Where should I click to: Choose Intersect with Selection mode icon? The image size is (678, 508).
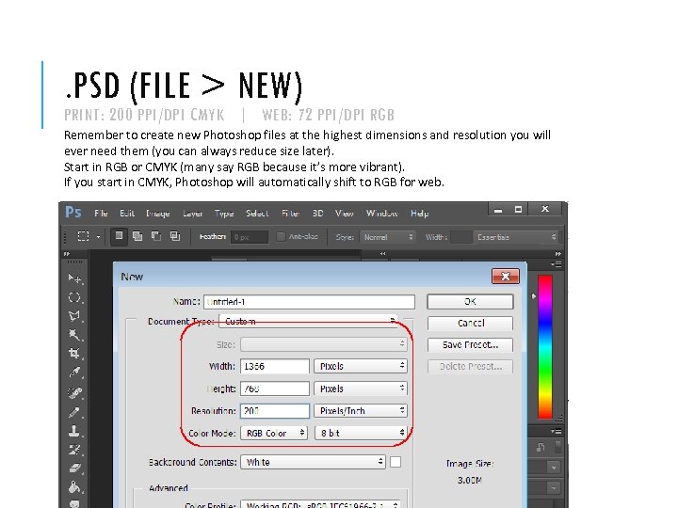pyautogui.click(x=175, y=236)
